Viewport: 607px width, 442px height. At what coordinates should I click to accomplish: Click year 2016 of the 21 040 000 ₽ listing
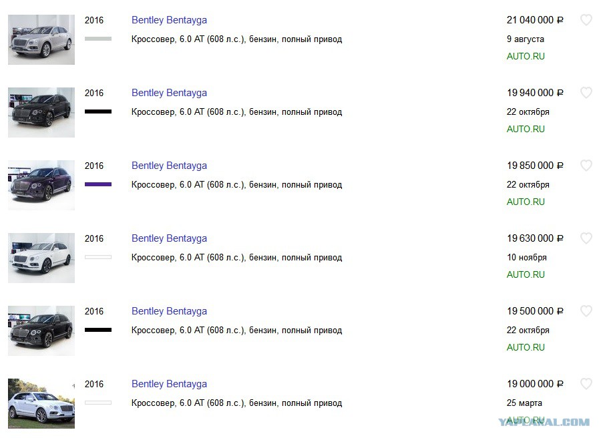(94, 20)
